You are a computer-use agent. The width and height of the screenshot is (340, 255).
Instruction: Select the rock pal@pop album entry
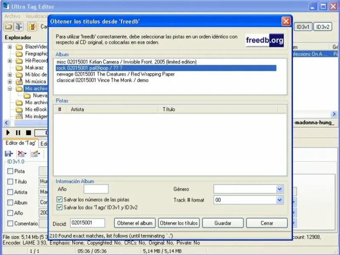click(x=166, y=68)
